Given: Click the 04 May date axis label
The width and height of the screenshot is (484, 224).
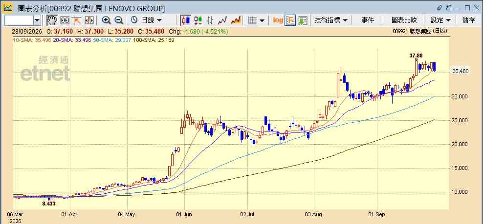Looking at the screenshot, I should click(x=127, y=214).
